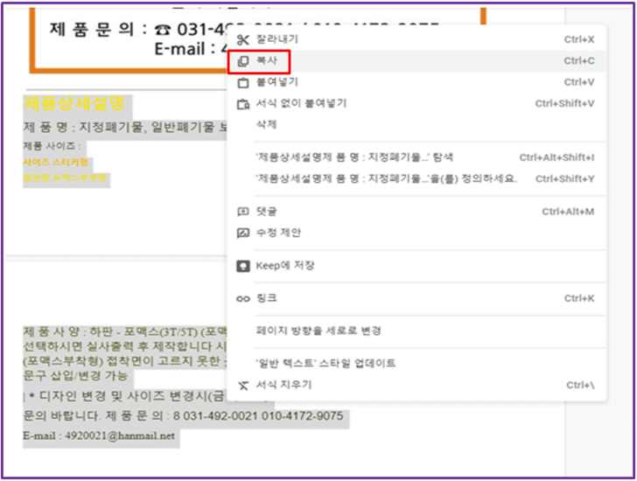
Task: Click the comment icon beside 댓글
Action: click(243, 212)
